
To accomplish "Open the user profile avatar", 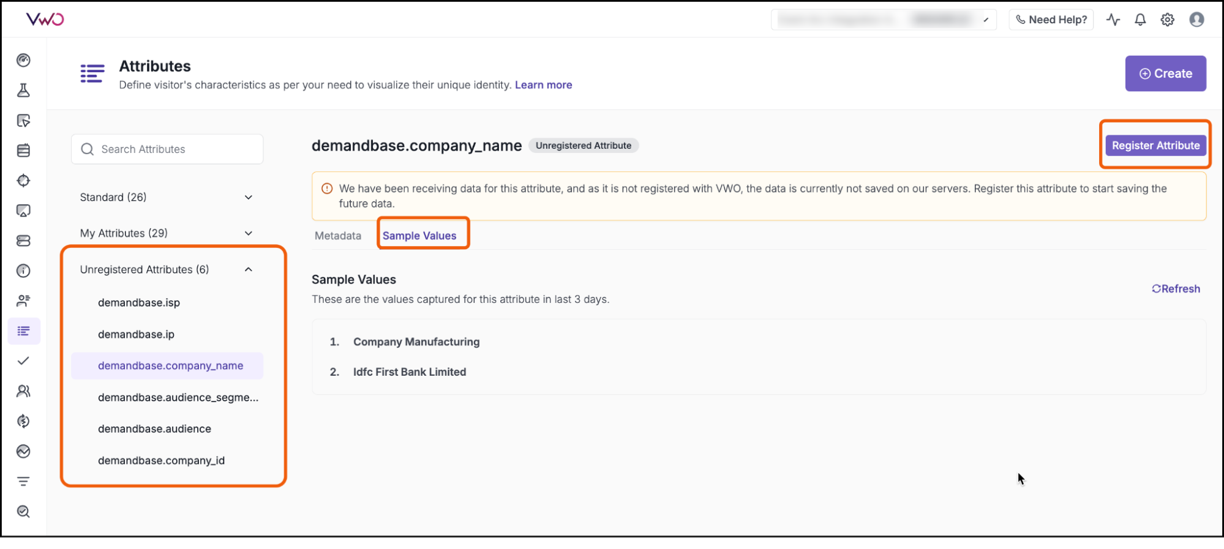I will click(x=1196, y=20).
